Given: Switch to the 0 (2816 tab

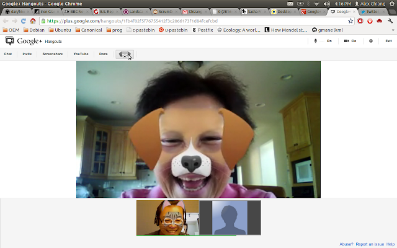Looking at the screenshot, I should pos(224,12).
